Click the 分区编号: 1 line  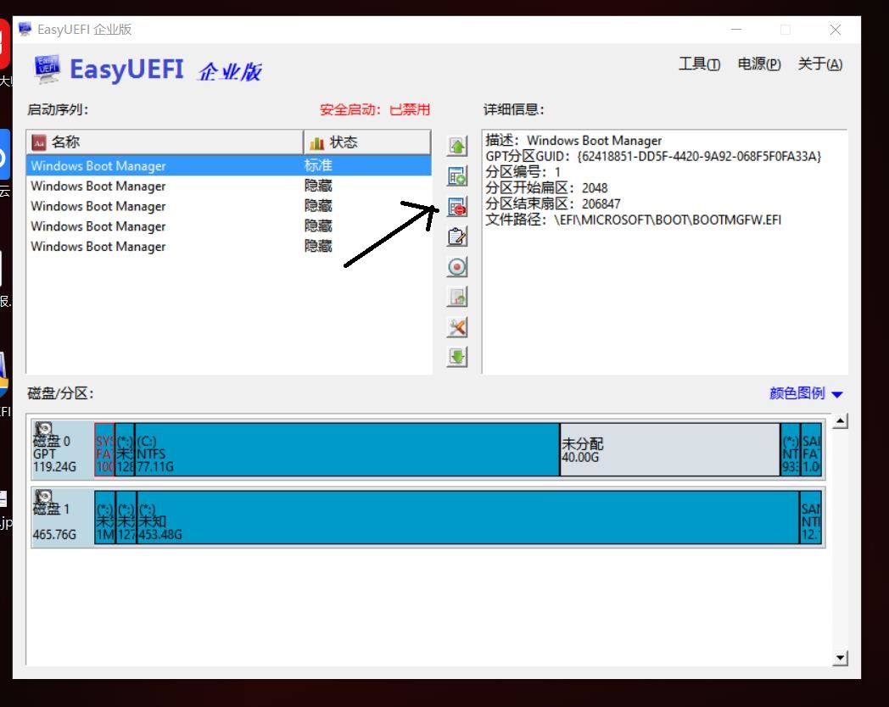click(x=523, y=172)
